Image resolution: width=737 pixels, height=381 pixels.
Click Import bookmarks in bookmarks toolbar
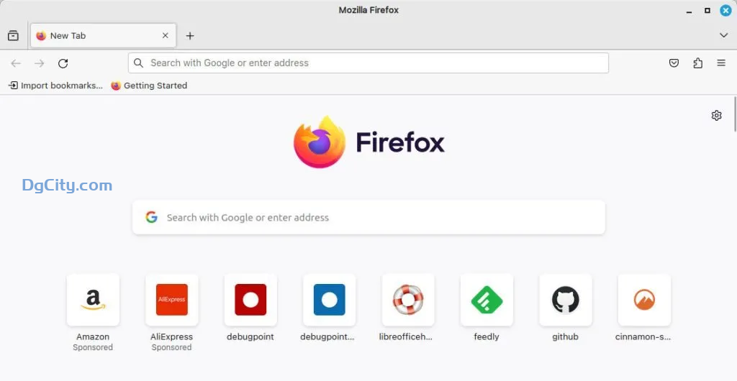coord(56,86)
